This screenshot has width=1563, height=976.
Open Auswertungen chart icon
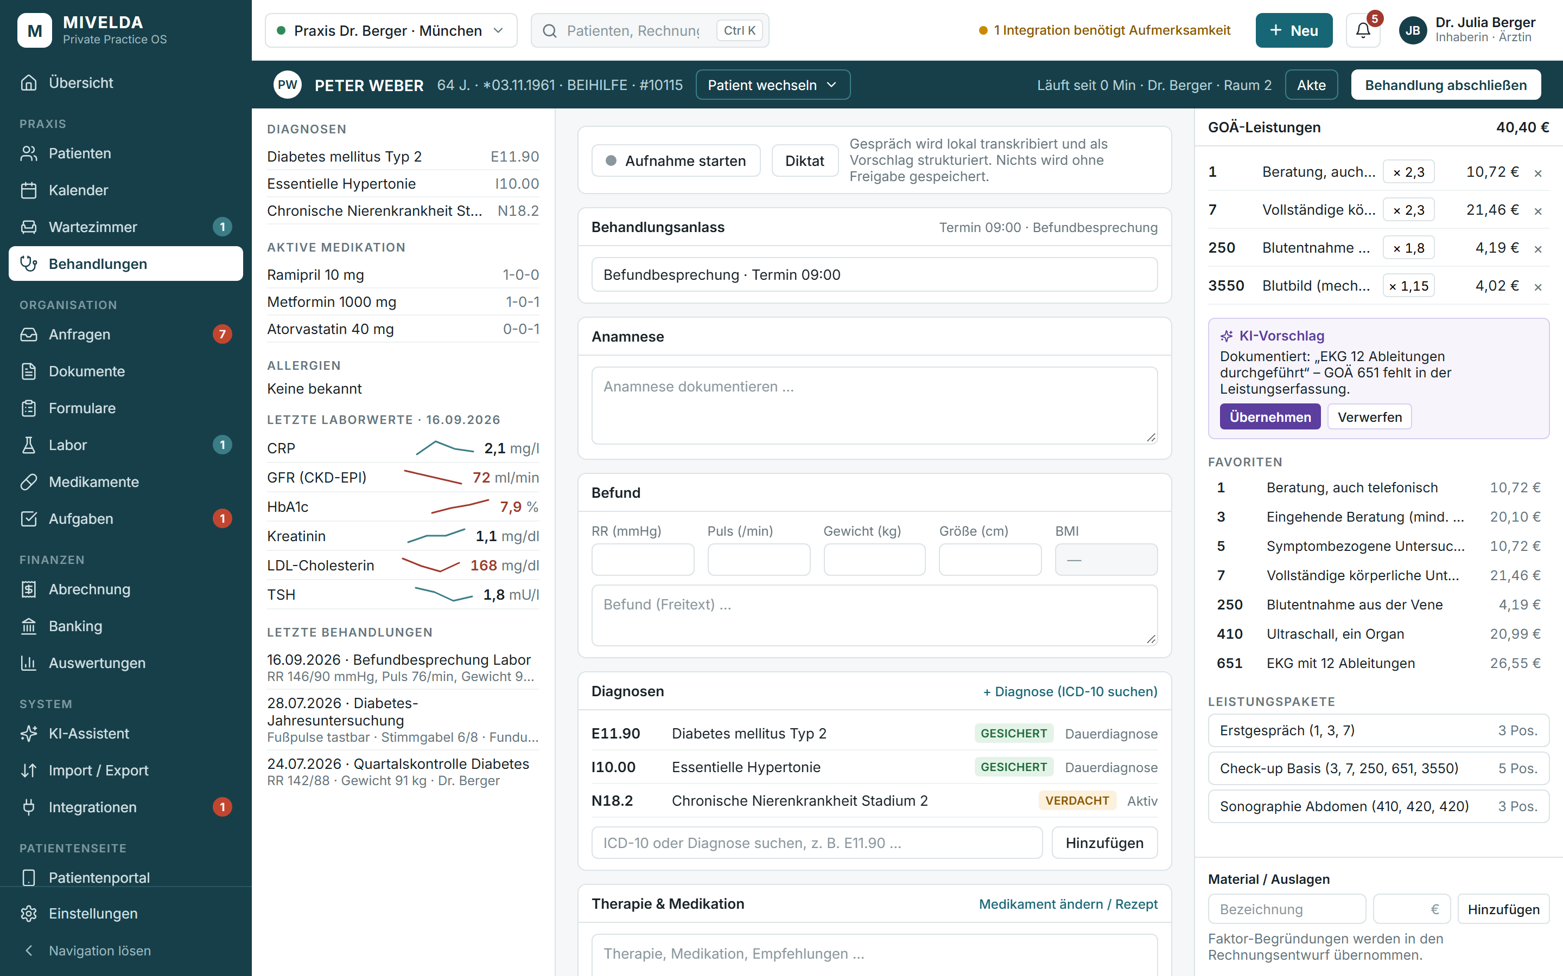pos(28,662)
